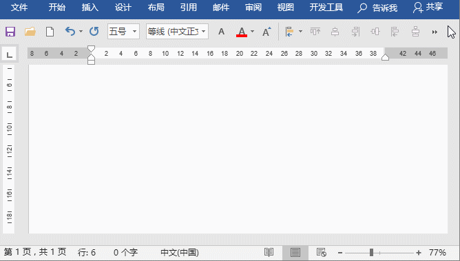Screen dimensions: 460x261
Task: Redo or repeat the last action
Action: pos(94,32)
